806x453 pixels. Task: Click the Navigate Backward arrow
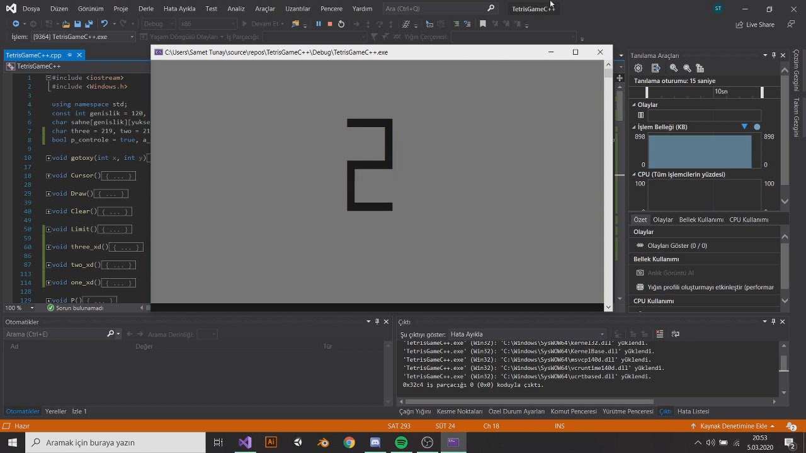tap(16, 24)
